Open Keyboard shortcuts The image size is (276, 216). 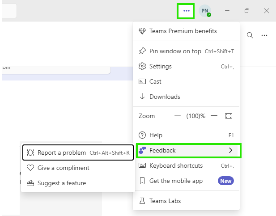pyautogui.click(x=187, y=165)
